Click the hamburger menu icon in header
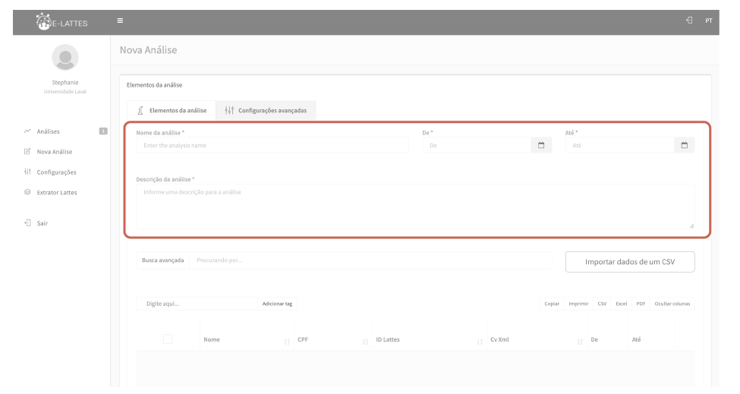740x394 pixels. pos(119,20)
